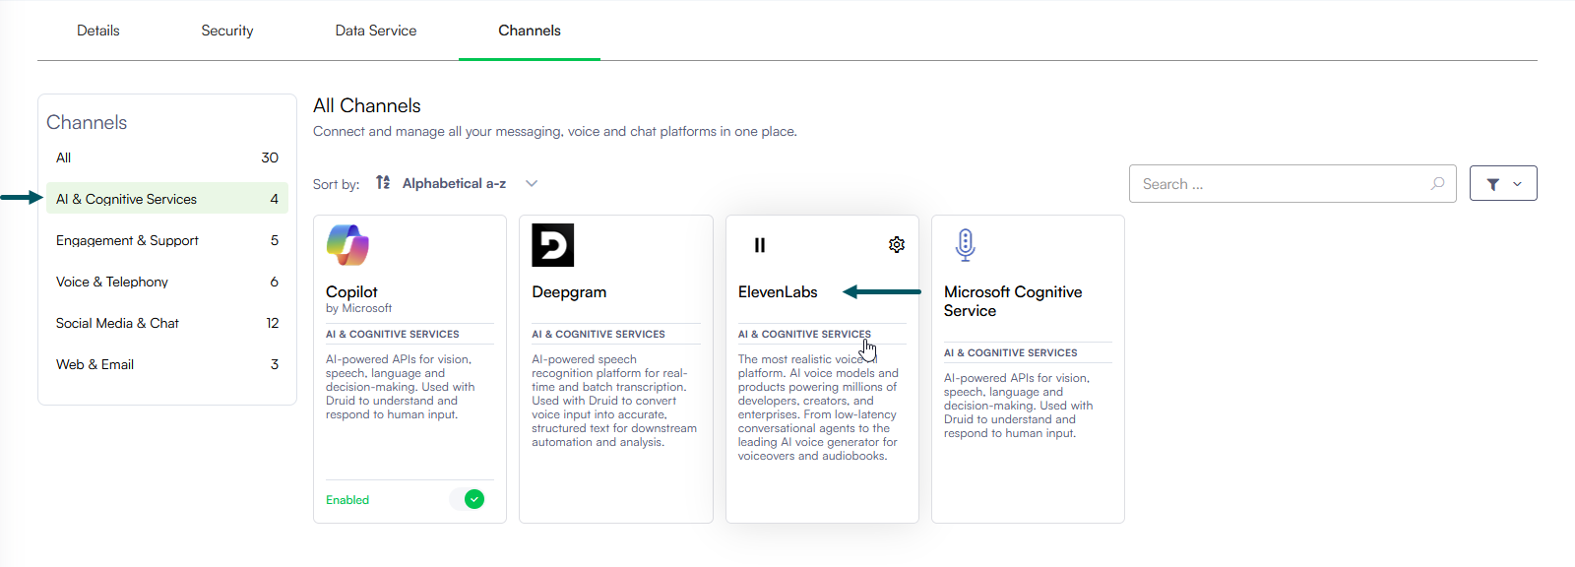Click the Deepgram logo icon

coord(552,245)
